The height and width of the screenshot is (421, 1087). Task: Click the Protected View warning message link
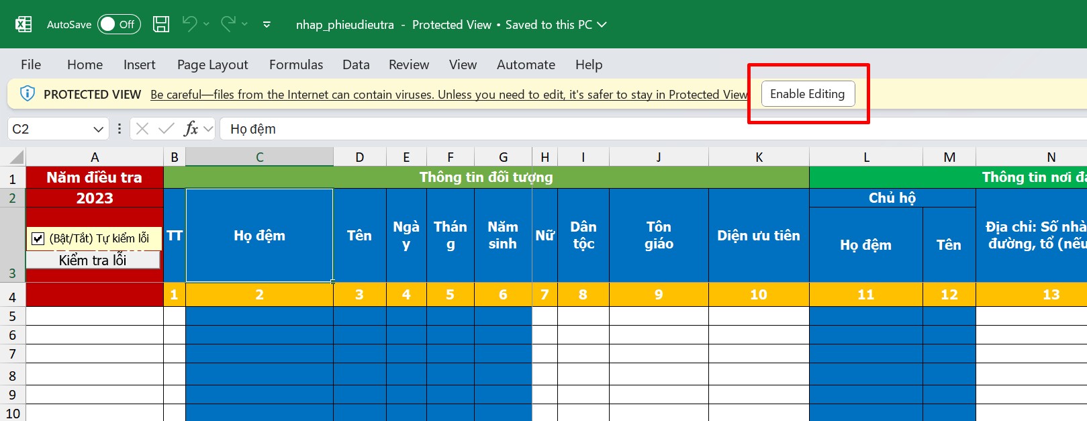448,95
